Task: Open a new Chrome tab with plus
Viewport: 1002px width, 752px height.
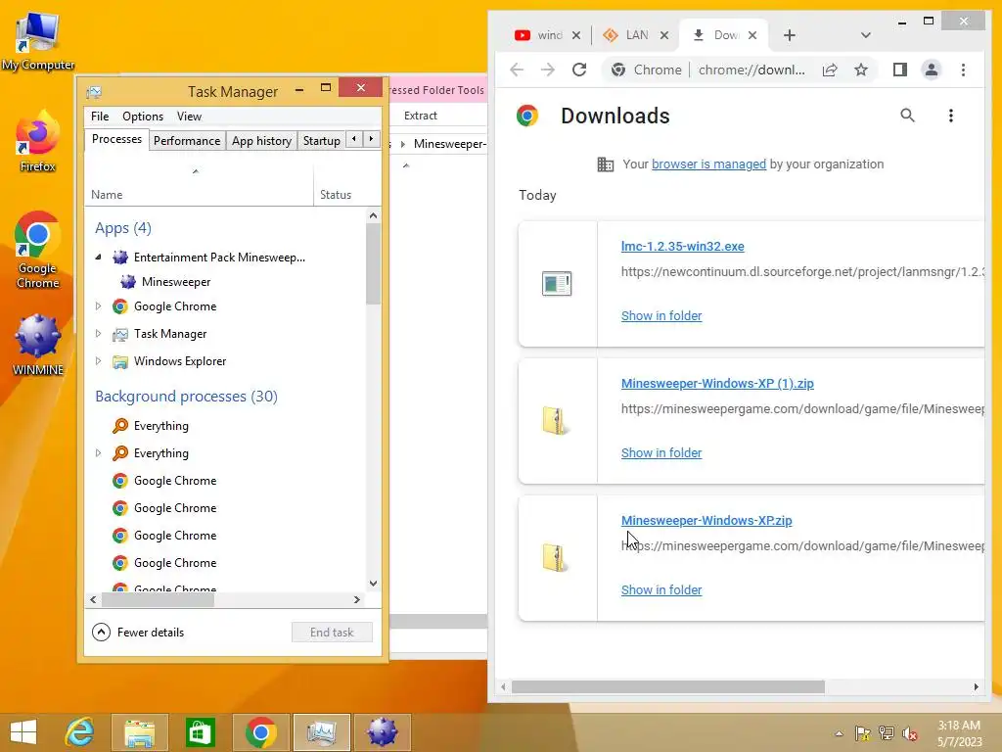Action: point(790,35)
